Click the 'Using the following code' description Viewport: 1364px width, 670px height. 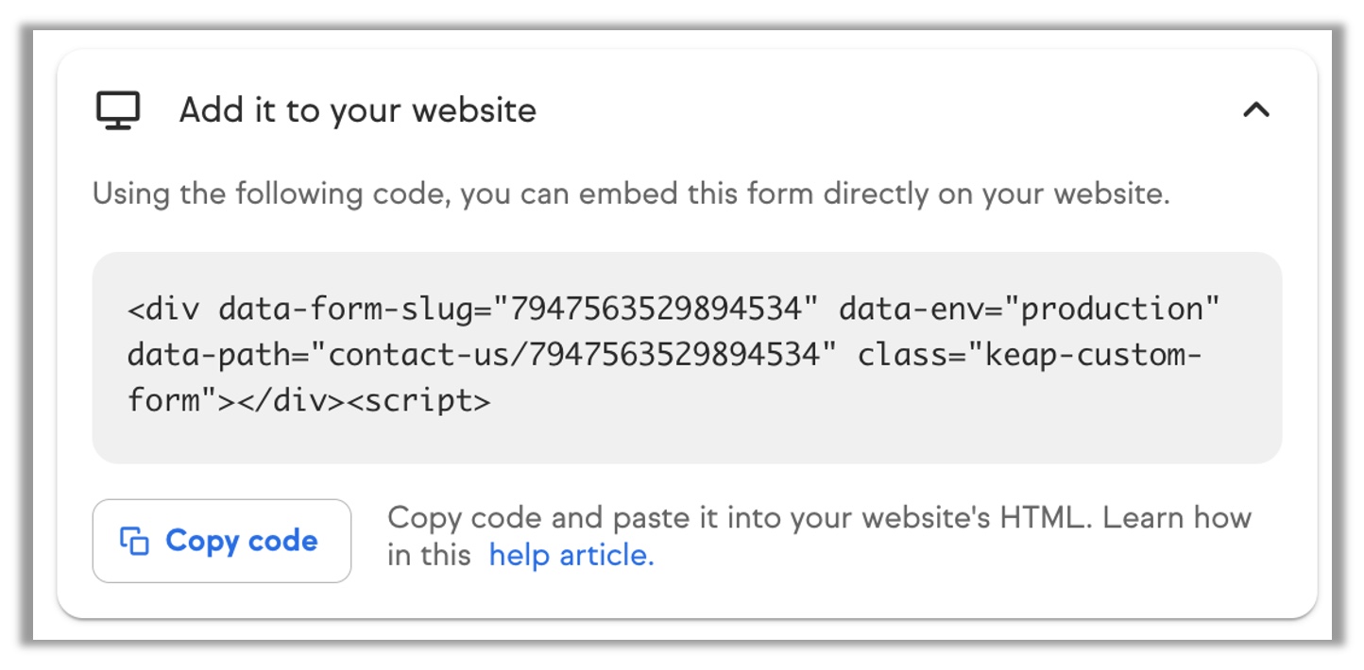[631, 194]
